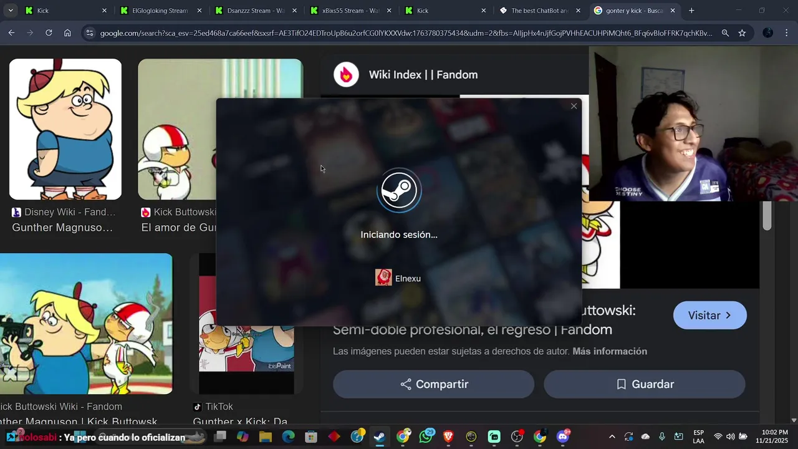
Task: Open the volume speaker tray icon
Action: tap(730, 437)
